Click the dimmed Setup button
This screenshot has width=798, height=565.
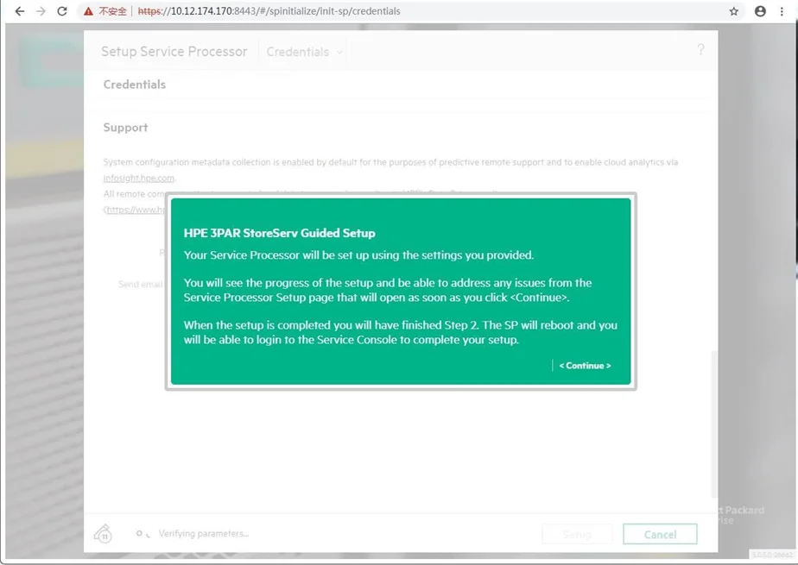pos(577,534)
